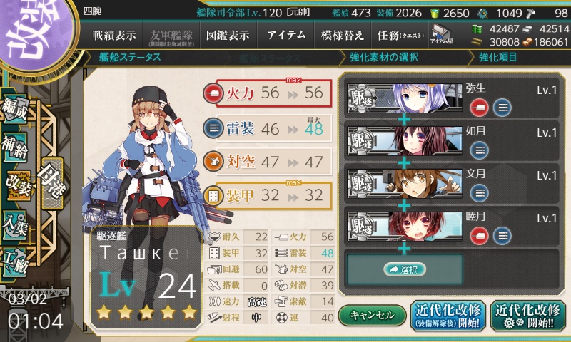
Task: Open 戦績表示 records menu
Action: click(114, 35)
